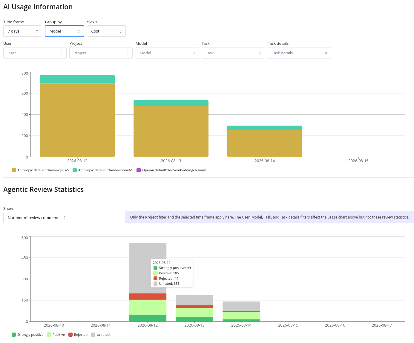Click the claude-sonnet-5 bar segment for 2026-08-12
The image size is (414, 343).
tap(77, 79)
